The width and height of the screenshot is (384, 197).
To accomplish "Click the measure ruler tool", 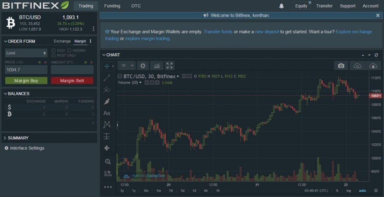I will click(x=108, y=174).
